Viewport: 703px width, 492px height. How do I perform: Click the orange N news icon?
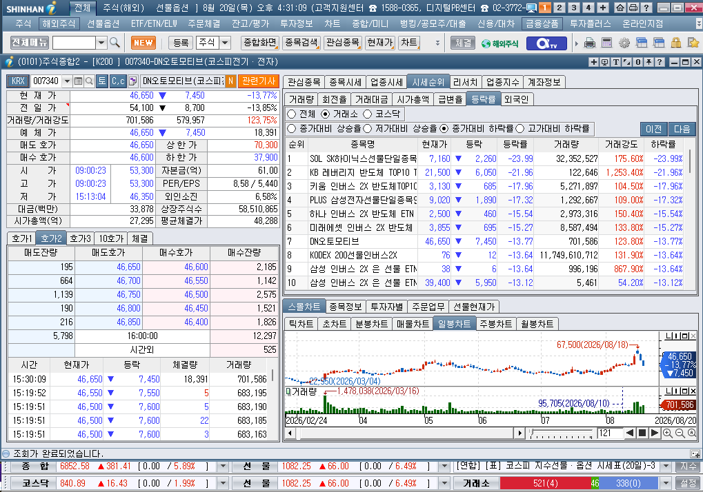(230, 81)
